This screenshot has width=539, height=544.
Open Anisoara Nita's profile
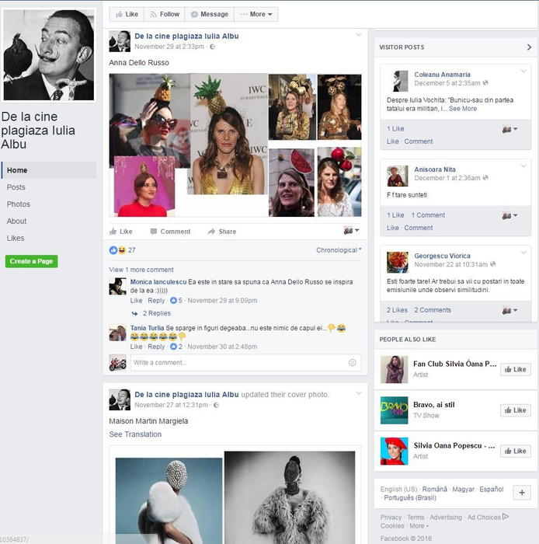tap(435, 169)
